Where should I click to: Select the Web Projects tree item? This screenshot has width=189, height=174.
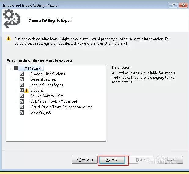[x=41, y=112]
